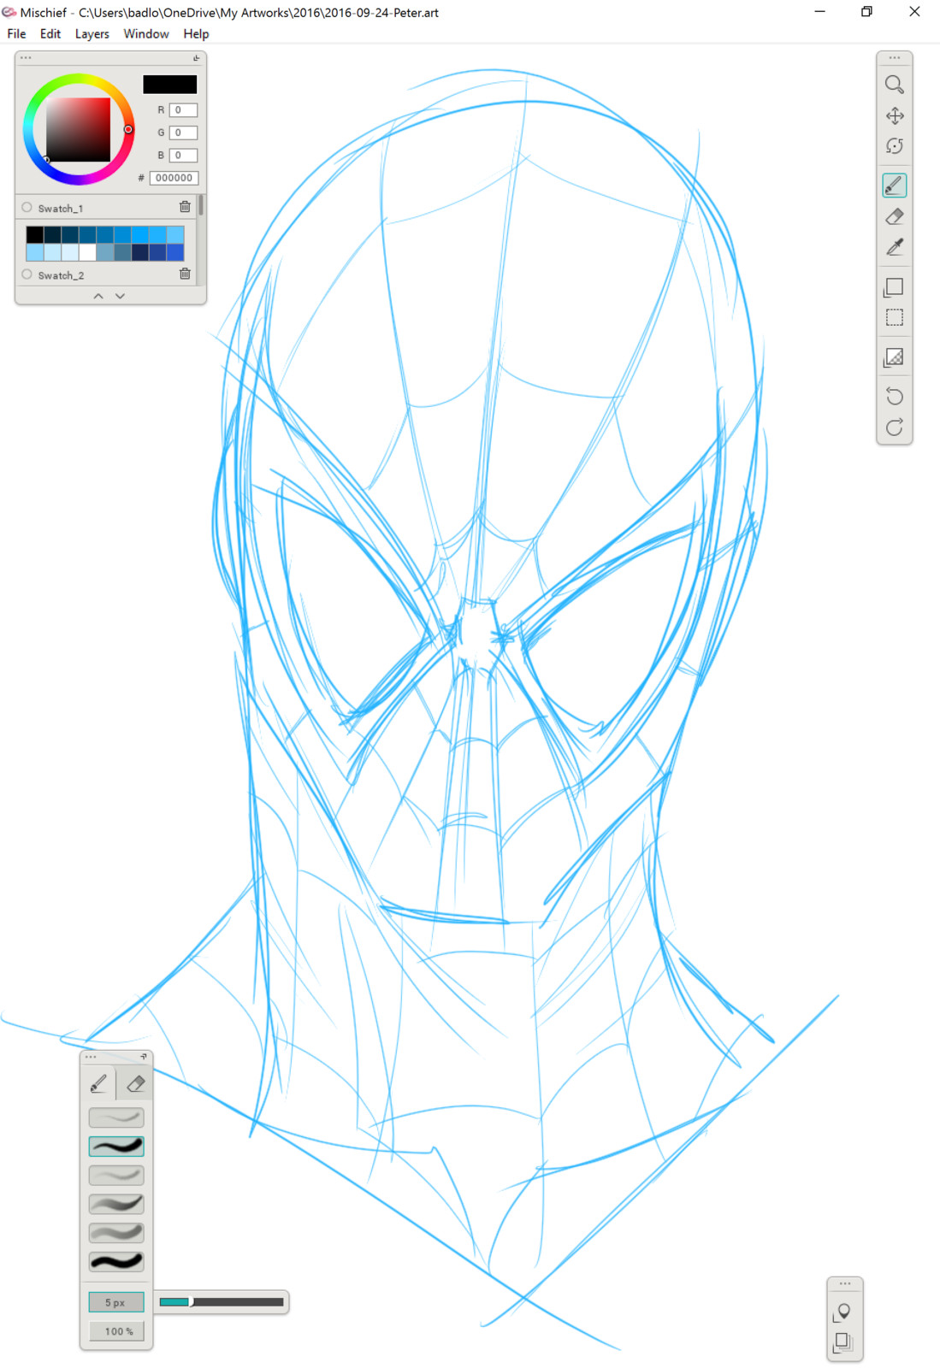Click the current black color preview
940x1368 pixels.
169,84
